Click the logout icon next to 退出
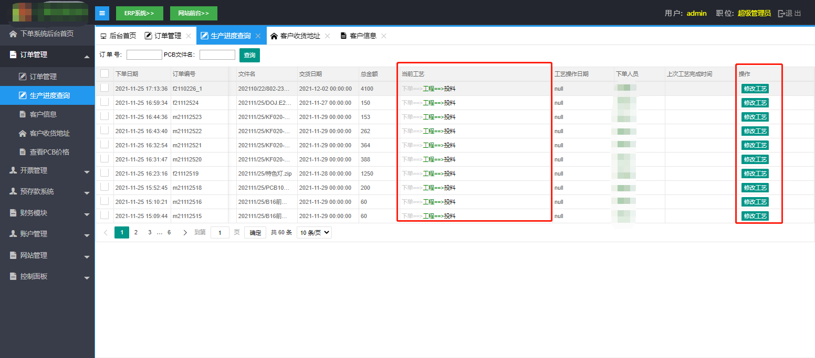This screenshot has width=815, height=358. point(781,13)
